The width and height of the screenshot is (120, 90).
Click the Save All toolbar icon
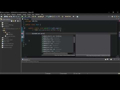pos(7,16)
